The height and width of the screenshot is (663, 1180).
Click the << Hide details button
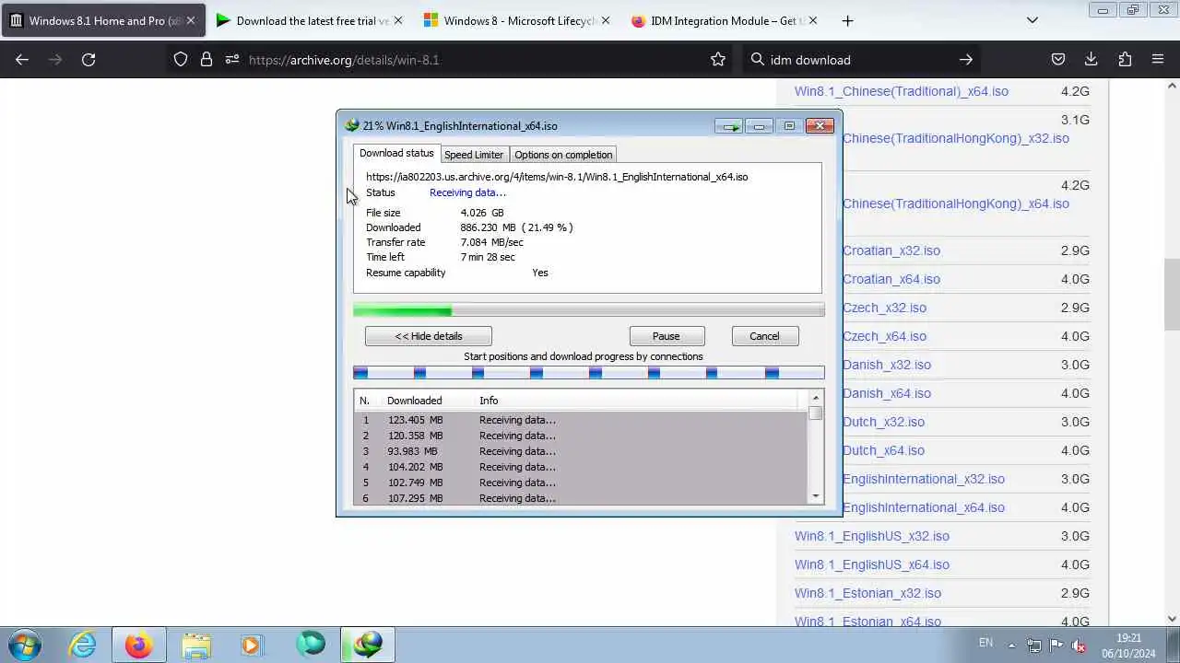(x=429, y=336)
